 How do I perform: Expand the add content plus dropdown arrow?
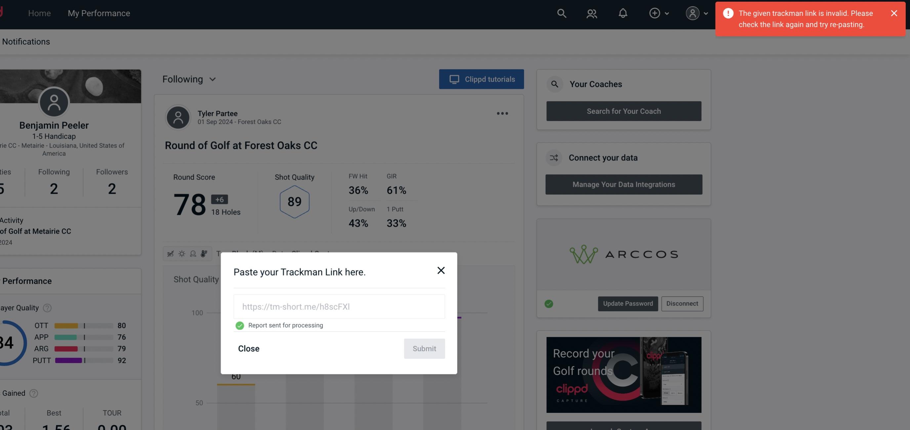point(666,13)
